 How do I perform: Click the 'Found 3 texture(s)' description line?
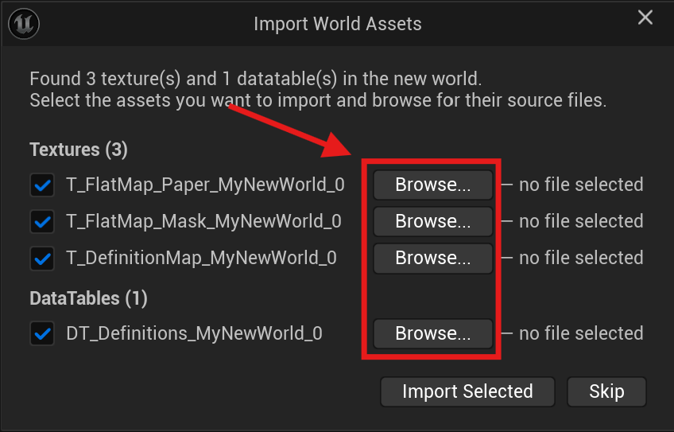point(256,80)
